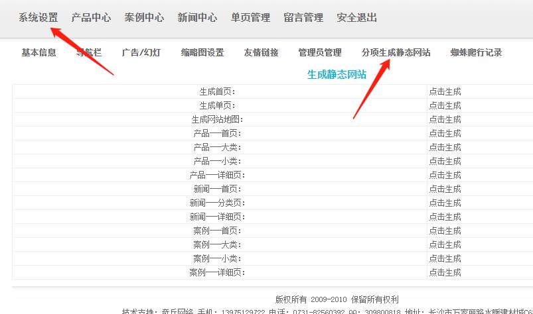Open the 系统设置 menu
533x314 pixels.
38,18
